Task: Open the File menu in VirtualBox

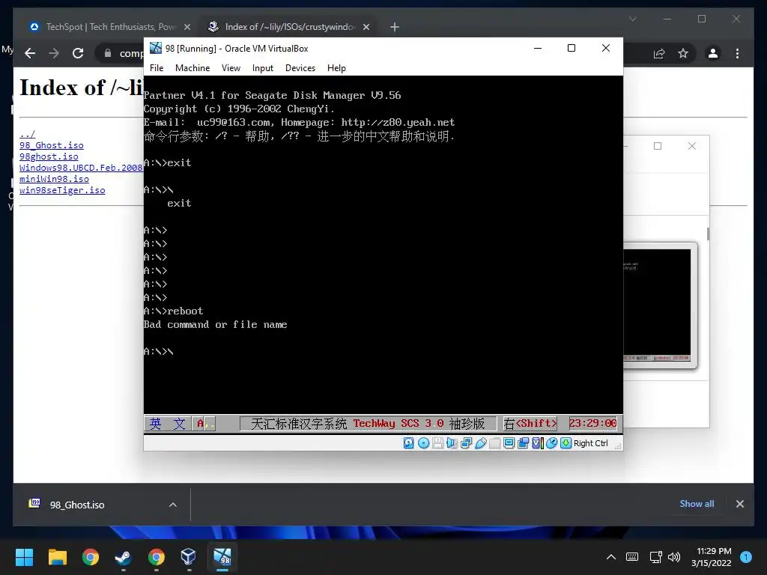Action: point(157,68)
